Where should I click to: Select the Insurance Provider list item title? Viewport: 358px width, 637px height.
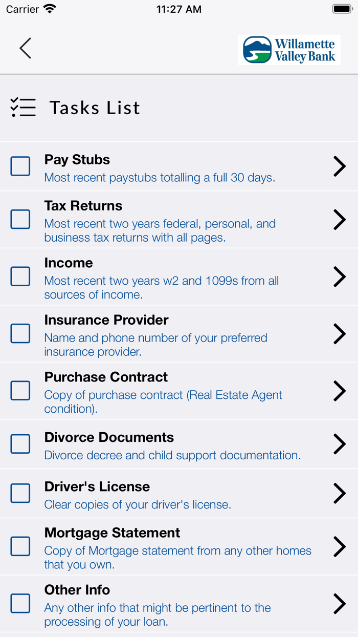[x=106, y=320]
